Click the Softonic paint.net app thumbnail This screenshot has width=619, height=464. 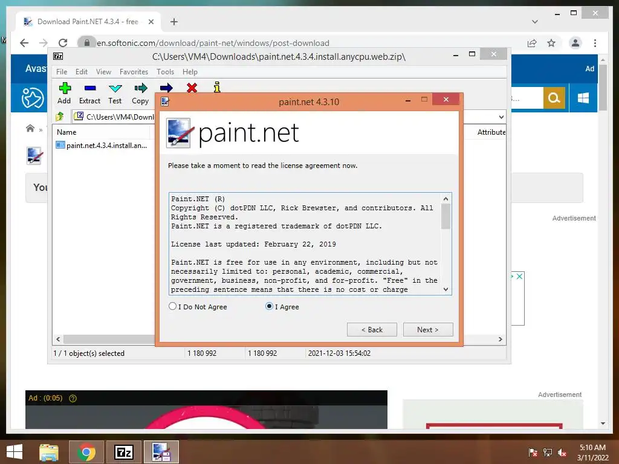pyautogui.click(x=34, y=155)
